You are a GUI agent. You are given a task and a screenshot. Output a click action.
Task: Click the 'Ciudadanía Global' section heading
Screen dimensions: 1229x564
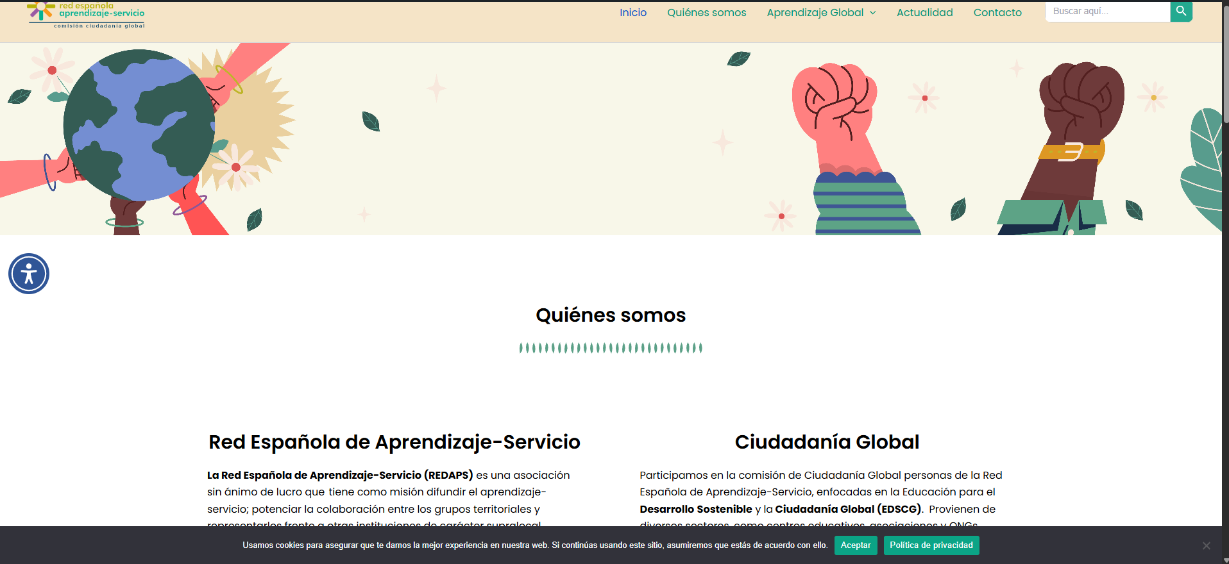click(827, 442)
